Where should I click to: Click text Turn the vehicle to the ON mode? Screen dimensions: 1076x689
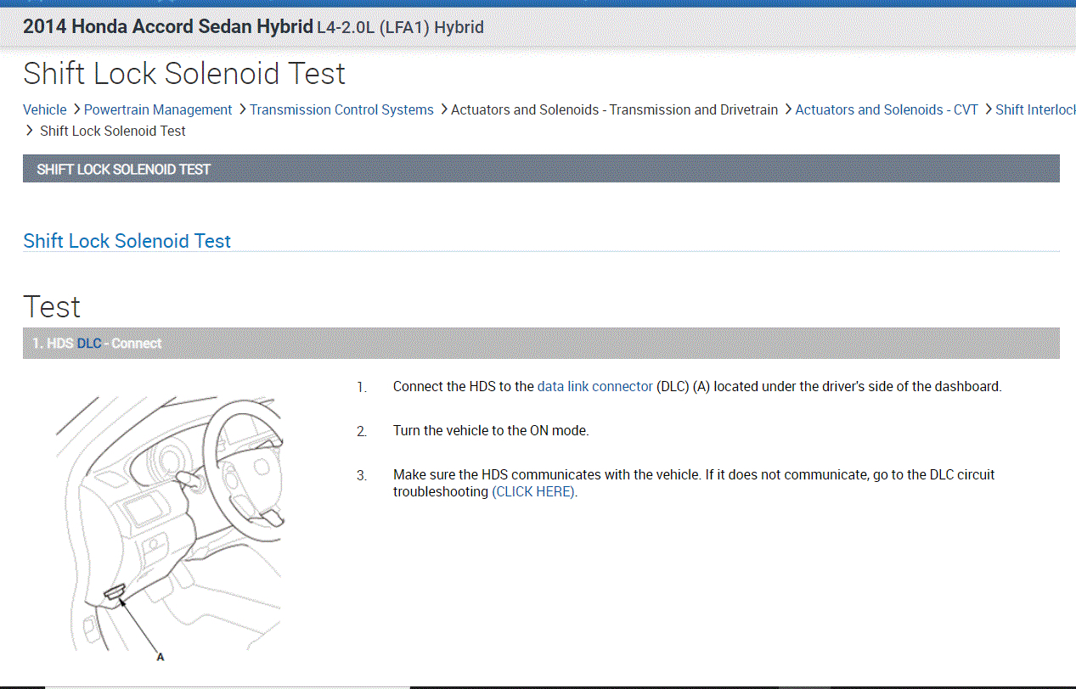(491, 430)
